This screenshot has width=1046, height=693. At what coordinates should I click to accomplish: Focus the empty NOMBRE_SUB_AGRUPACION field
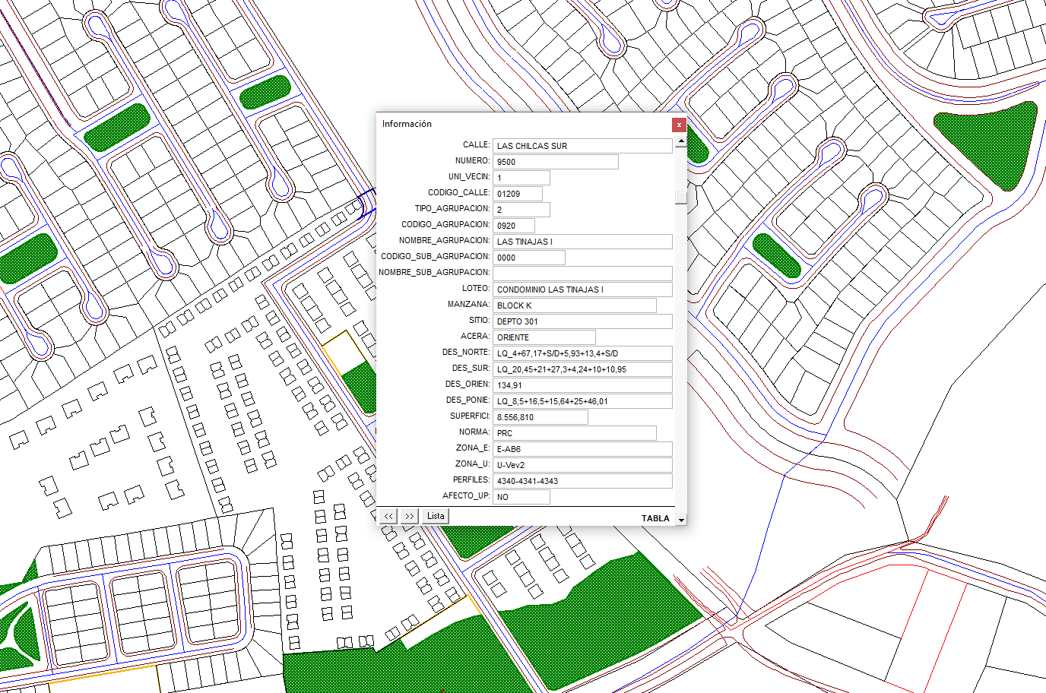pos(582,274)
